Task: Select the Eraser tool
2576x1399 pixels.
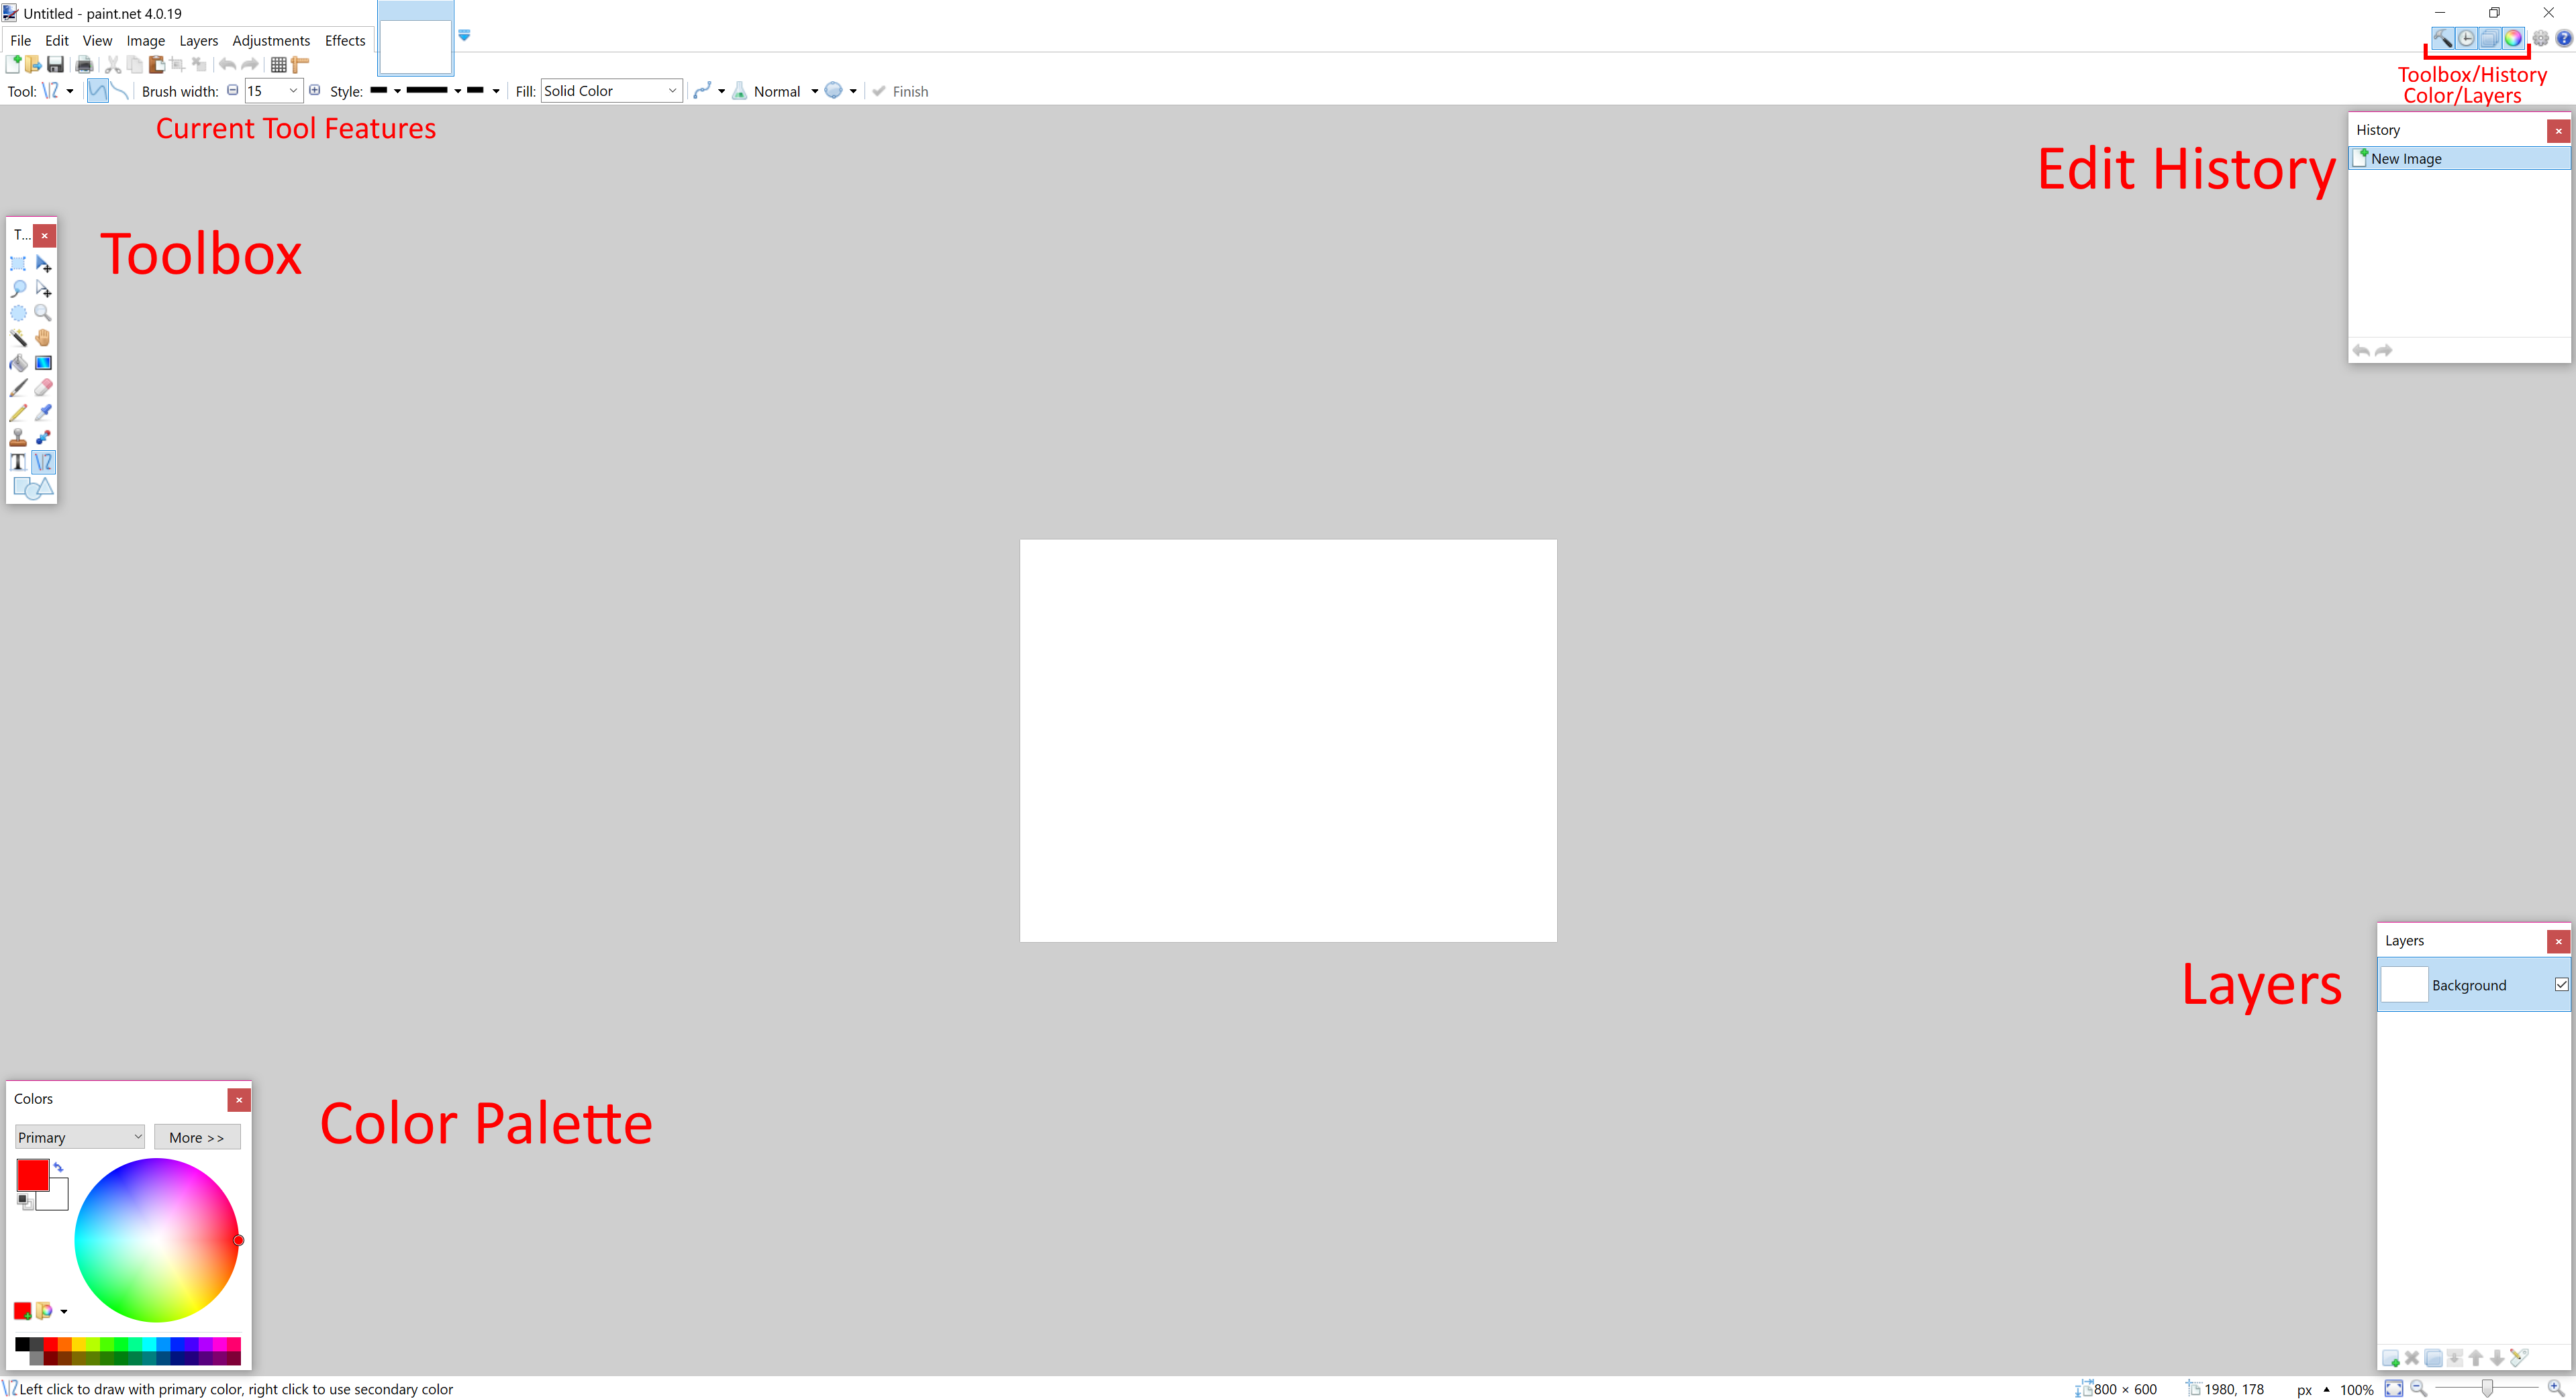Action: pyautogui.click(x=43, y=388)
